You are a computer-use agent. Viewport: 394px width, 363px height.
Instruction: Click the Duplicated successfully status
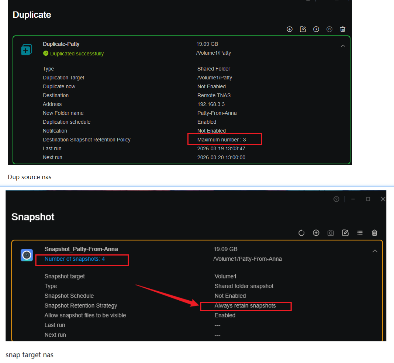(73, 54)
